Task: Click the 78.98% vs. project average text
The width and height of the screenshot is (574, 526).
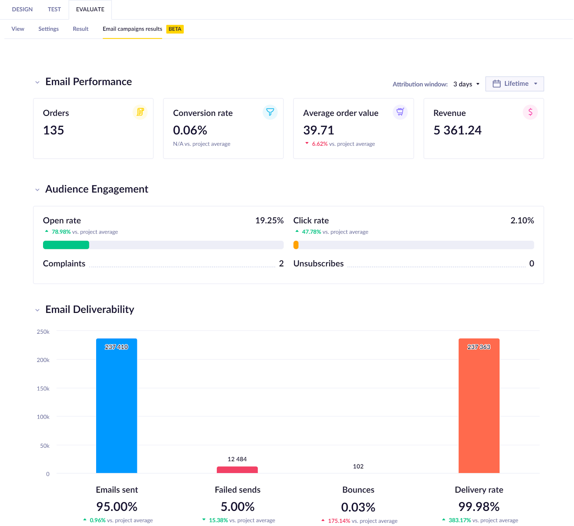Action: point(85,232)
